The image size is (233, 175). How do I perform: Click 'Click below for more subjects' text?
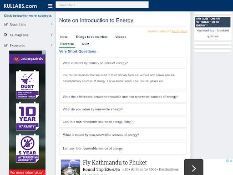28,15
